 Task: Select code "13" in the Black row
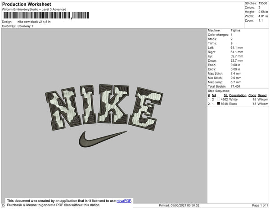[x=254, y=104]
